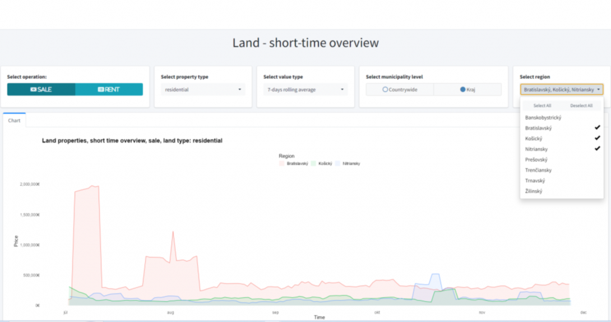611x322 pixels.
Task: Click the chart title 'Land properties, short time overview'
Action: (132, 141)
